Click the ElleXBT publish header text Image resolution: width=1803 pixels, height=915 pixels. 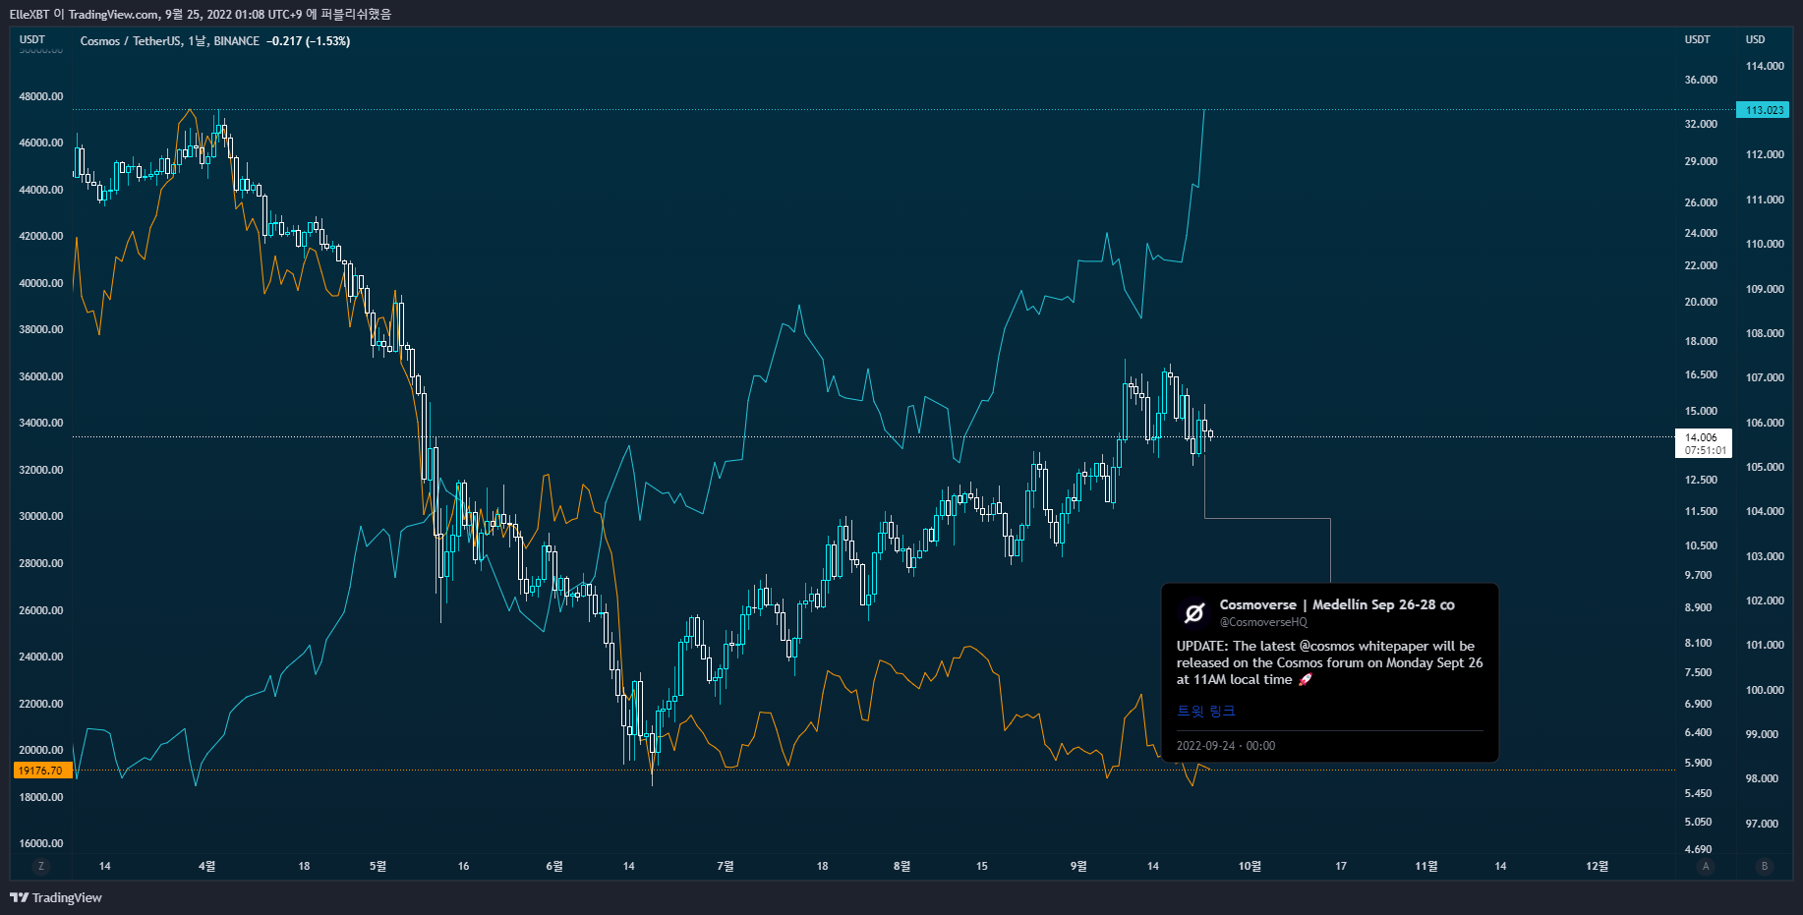201,14
